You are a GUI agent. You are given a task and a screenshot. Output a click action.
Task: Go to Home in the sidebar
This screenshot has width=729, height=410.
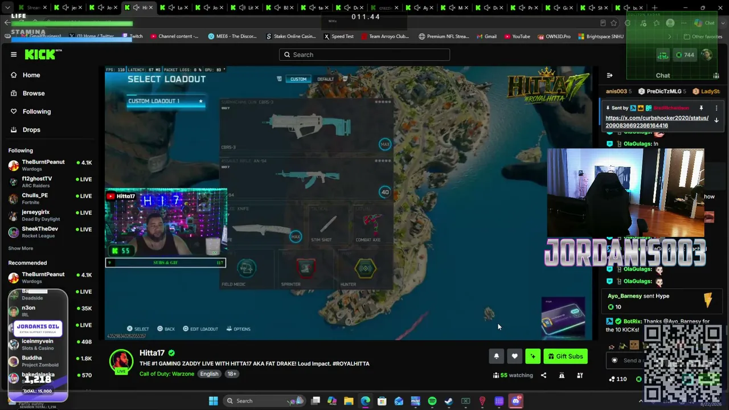click(31, 75)
